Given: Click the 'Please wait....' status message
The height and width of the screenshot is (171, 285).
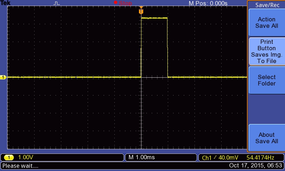Looking at the screenshot, I should click(x=20, y=166).
